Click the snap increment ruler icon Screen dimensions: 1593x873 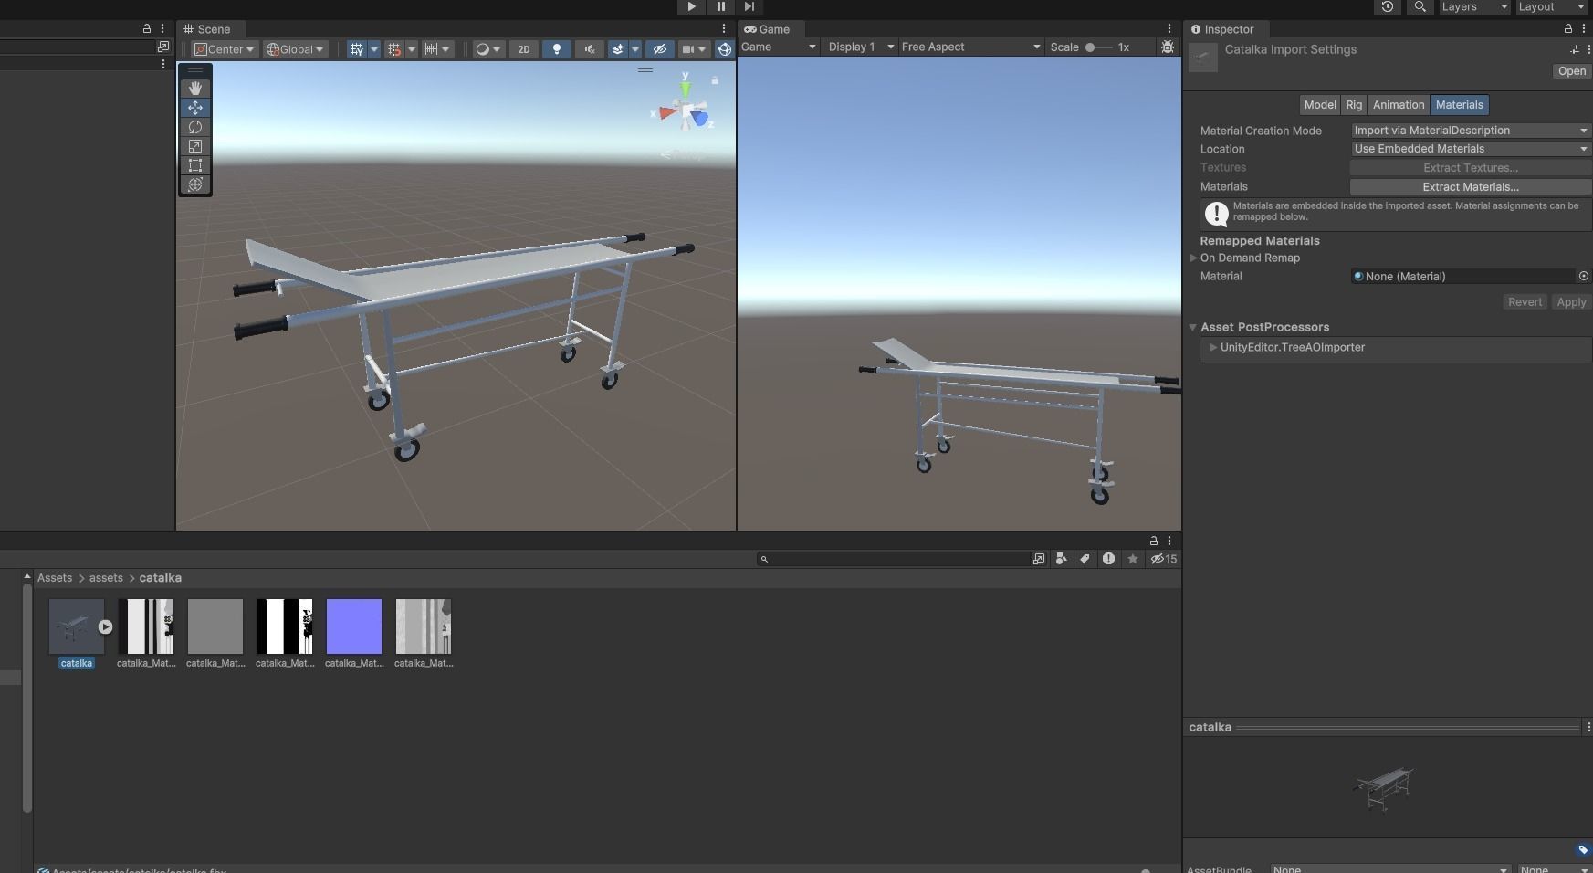click(x=432, y=49)
